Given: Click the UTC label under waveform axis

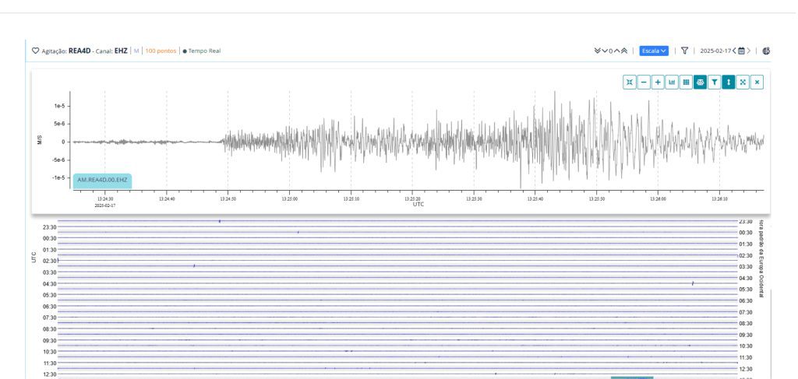Looking at the screenshot, I should coord(418,204).
